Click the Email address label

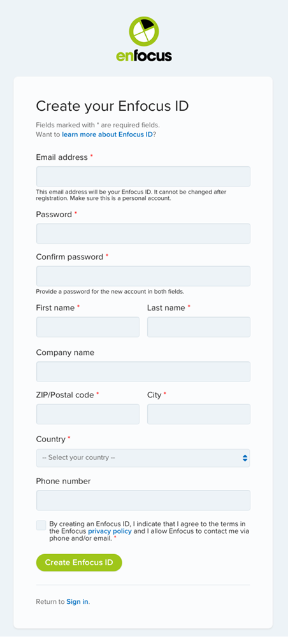click(x=62, y=157)
